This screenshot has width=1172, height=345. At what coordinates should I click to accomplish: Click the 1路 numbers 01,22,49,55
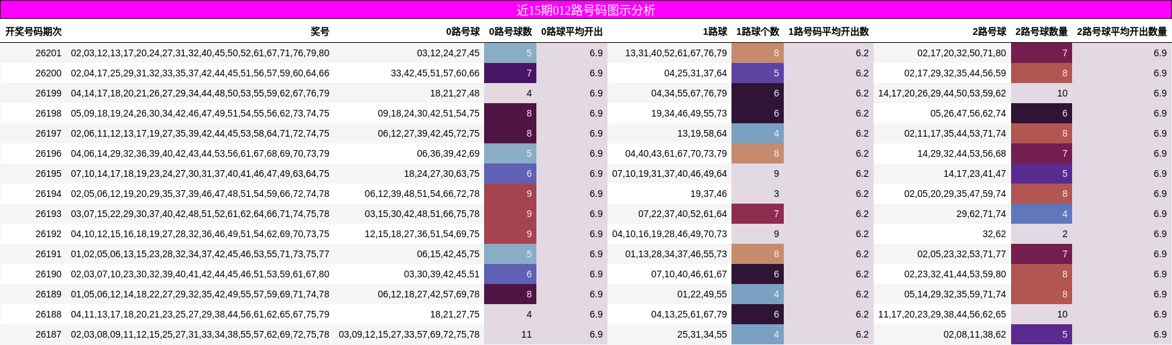coord(702,294)
